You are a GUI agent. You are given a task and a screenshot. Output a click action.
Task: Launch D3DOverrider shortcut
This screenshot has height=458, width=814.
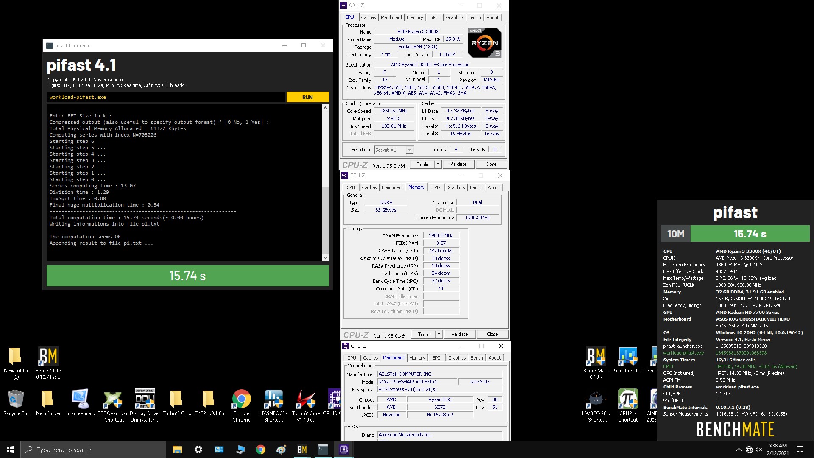113,405
